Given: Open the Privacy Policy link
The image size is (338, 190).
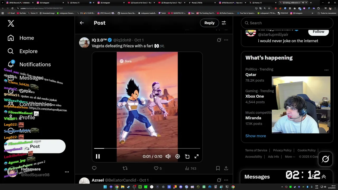Looking at the screenshot, I should pos(282,150).
